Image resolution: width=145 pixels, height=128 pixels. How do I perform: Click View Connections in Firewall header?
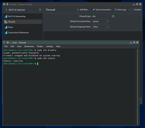(x=102, y=10)
